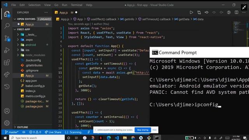Screen dimensions: 249x140
Task: Show hidden system tray icons chevron
Action: click(200, 138)
